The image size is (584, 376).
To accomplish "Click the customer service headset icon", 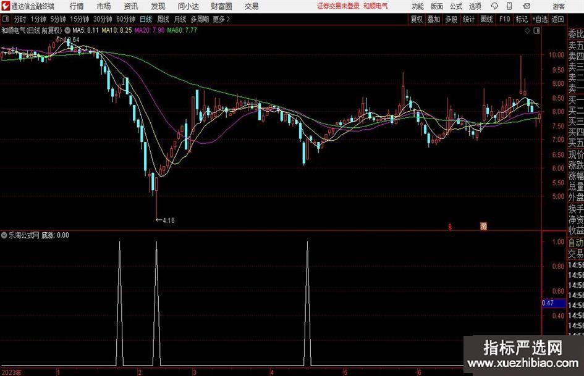I will pos(494,6).
